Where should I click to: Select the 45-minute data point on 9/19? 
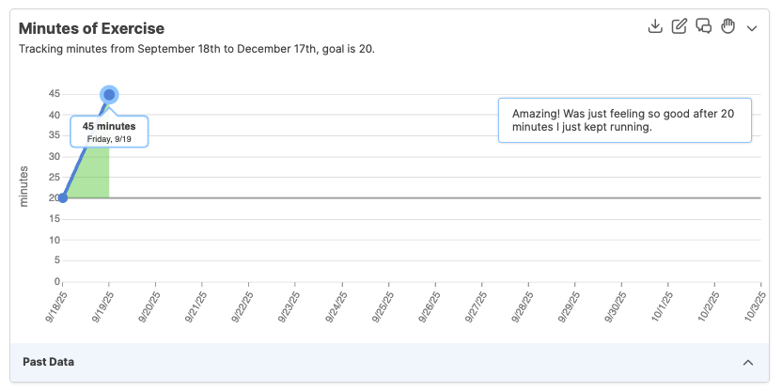(x=109, y=94)
